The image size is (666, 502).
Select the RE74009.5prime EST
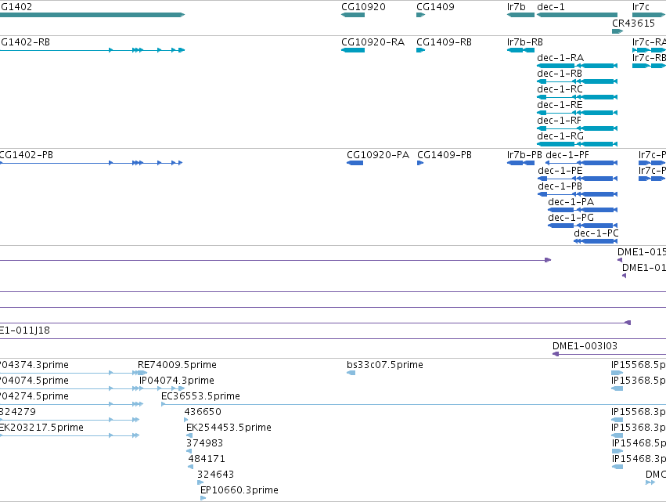coord(142,374)
